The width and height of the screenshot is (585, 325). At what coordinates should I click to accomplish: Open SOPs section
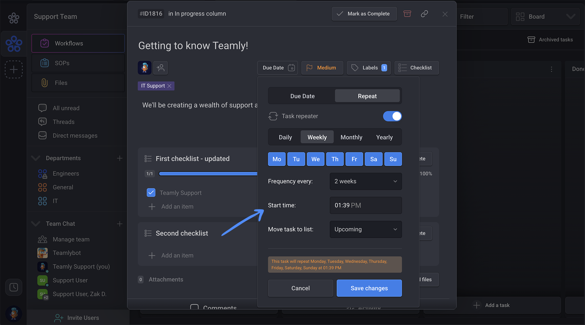pos(78,63)
